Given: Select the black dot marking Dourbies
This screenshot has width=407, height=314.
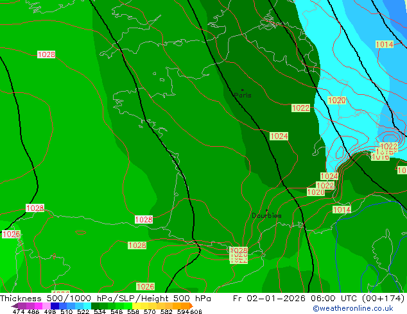Looking at the screenshot, I should (x=266, y=210).
